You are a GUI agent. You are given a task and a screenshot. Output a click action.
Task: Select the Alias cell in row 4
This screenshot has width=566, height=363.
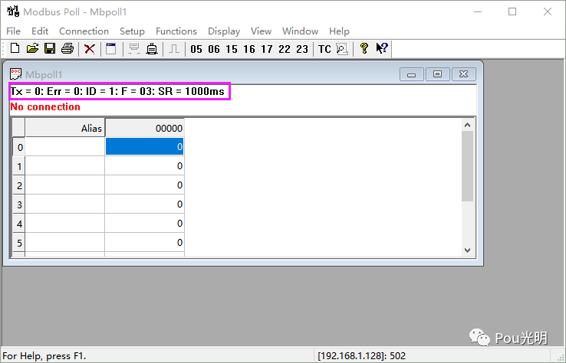click(65, 223)
